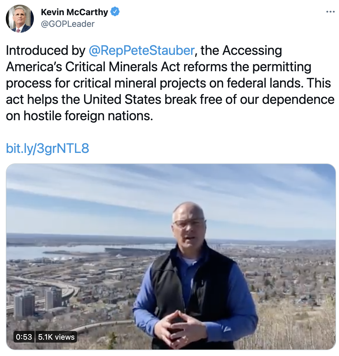
Task: Click the blue verified checkmark badge
Action: [115, 12]
